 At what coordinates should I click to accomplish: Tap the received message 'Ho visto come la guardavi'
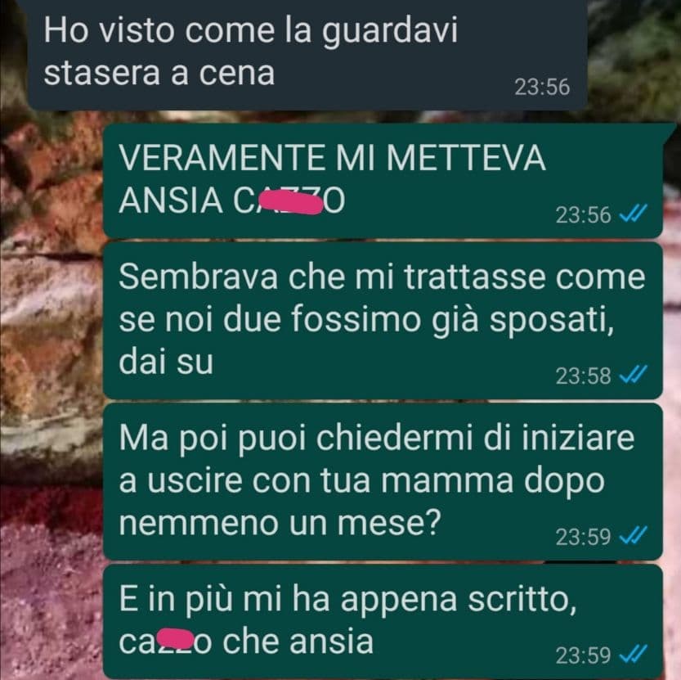point(307,53)
